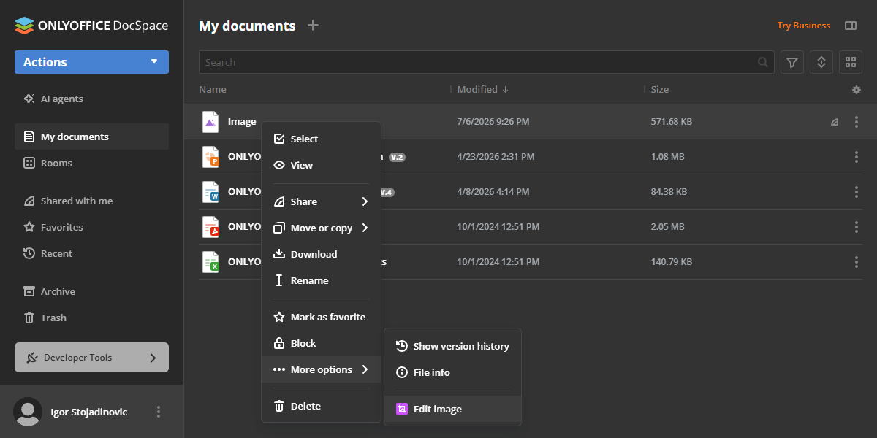This screenshot has height=438, width=877.
Task: Open the profile options three-dot menu
Action: 159,412
